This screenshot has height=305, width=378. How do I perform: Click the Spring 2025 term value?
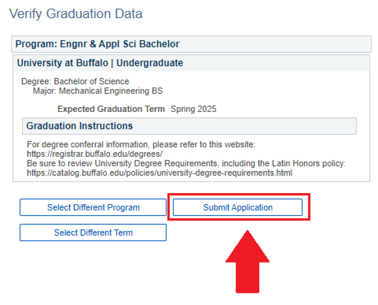tap(194, 109)
